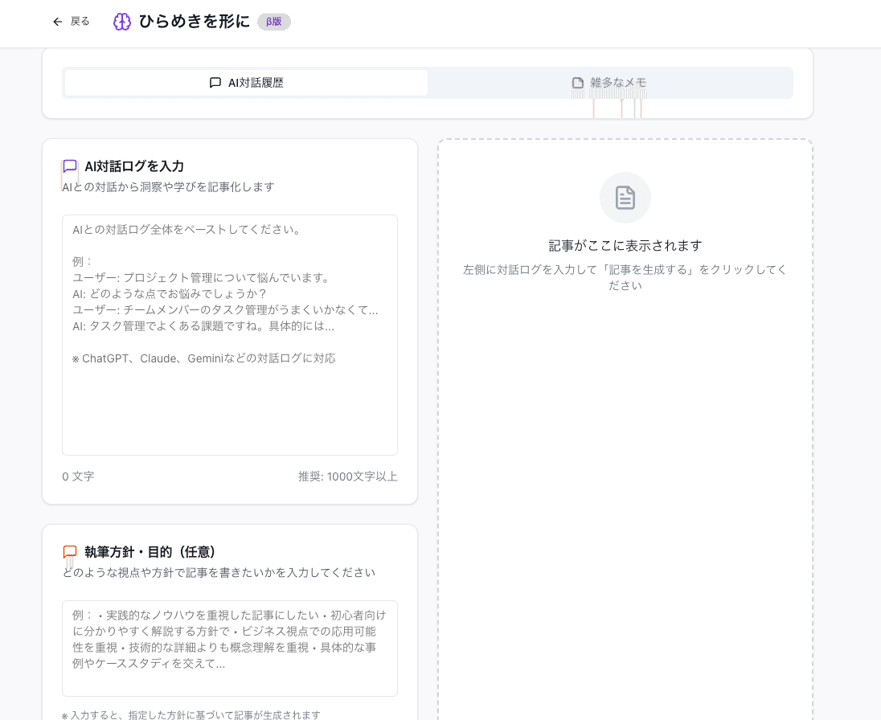
Task: Click the purple brain logo icon
Action: tap(122, 22)
